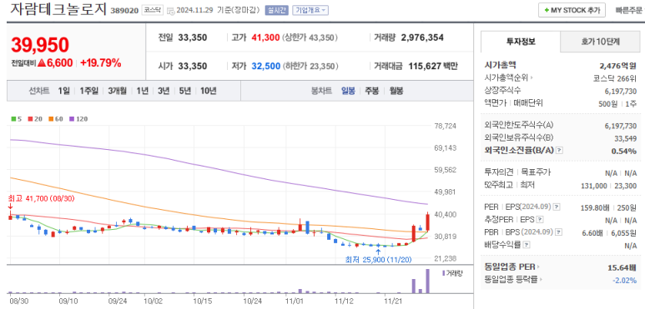The image size is (645, 309).
Task: Show the 일봉 daily candlestick chart
Action: coord(348,91)
